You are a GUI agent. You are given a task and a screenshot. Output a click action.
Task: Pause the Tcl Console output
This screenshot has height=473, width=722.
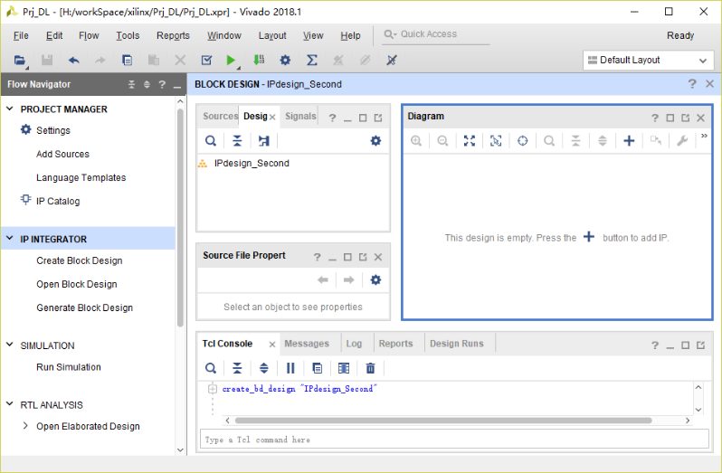(x=290, y=368)
